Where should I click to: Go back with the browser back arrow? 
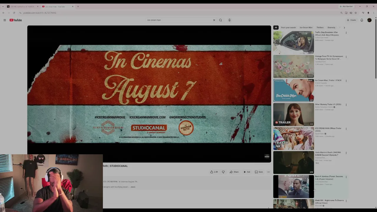coord(3,13)
